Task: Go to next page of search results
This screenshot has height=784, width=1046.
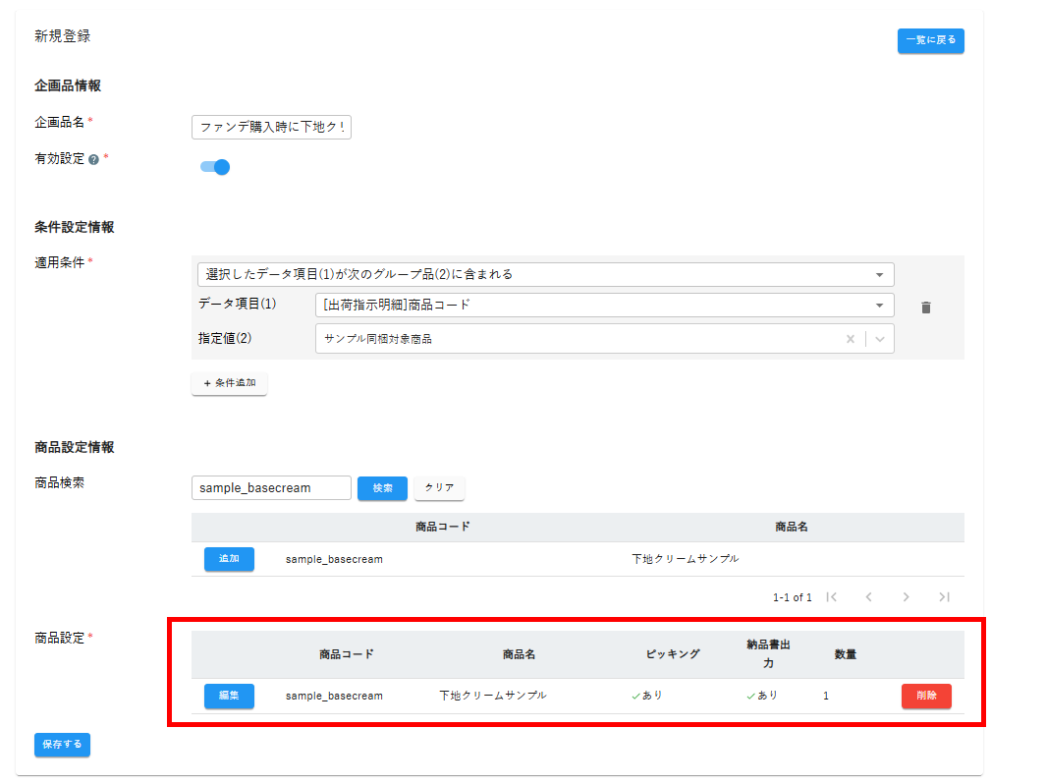Action: point(906,596)
